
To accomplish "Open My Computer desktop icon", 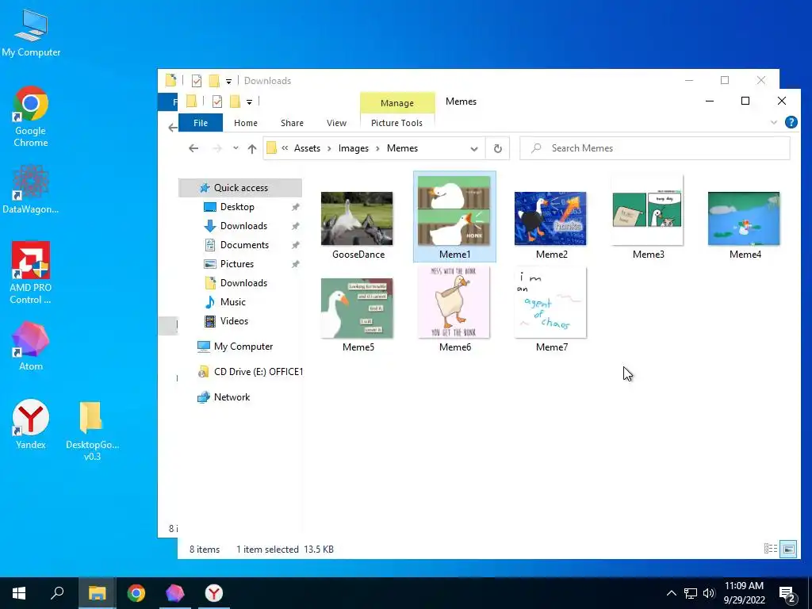I will tap(31, 33).
